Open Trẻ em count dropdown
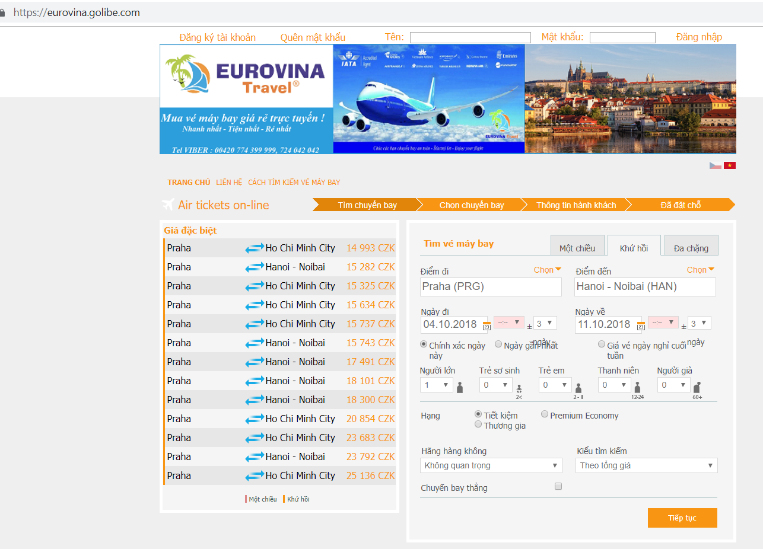Image resolution: width=763 pixels, height=549 pixels. coord(555,385)
